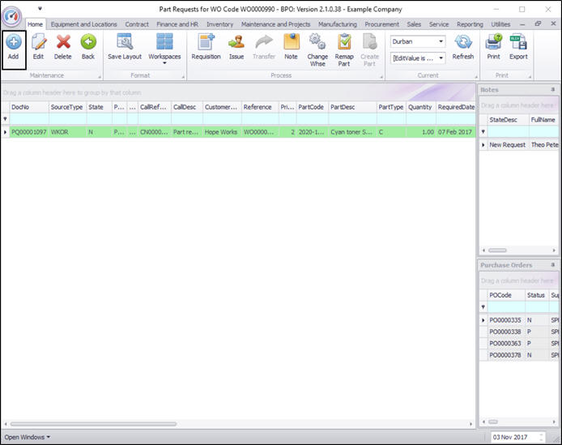Open the Contract tab
The height and width of the screenshot is (445, 562).
(x=137, y=24)
